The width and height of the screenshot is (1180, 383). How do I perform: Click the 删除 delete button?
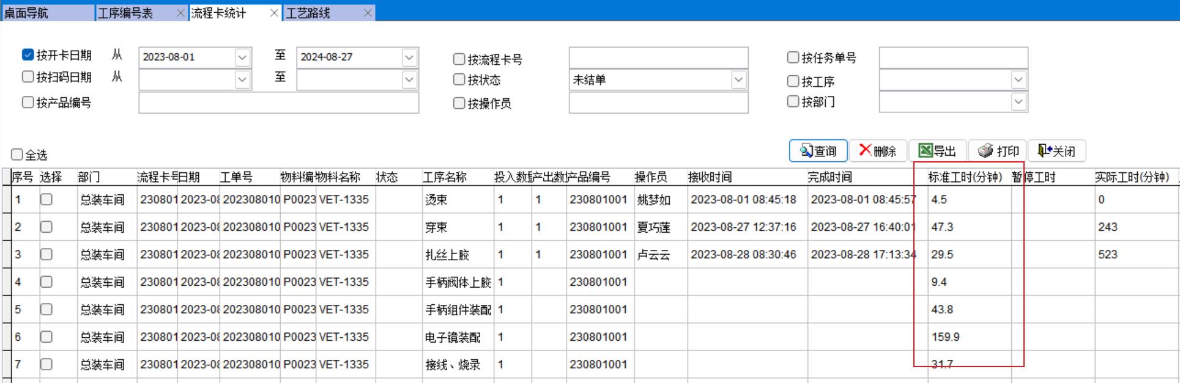(878, 151)
